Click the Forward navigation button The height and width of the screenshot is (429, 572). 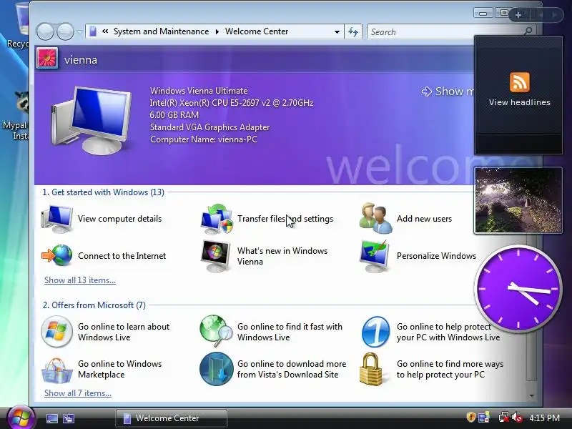tap(65, 31)
